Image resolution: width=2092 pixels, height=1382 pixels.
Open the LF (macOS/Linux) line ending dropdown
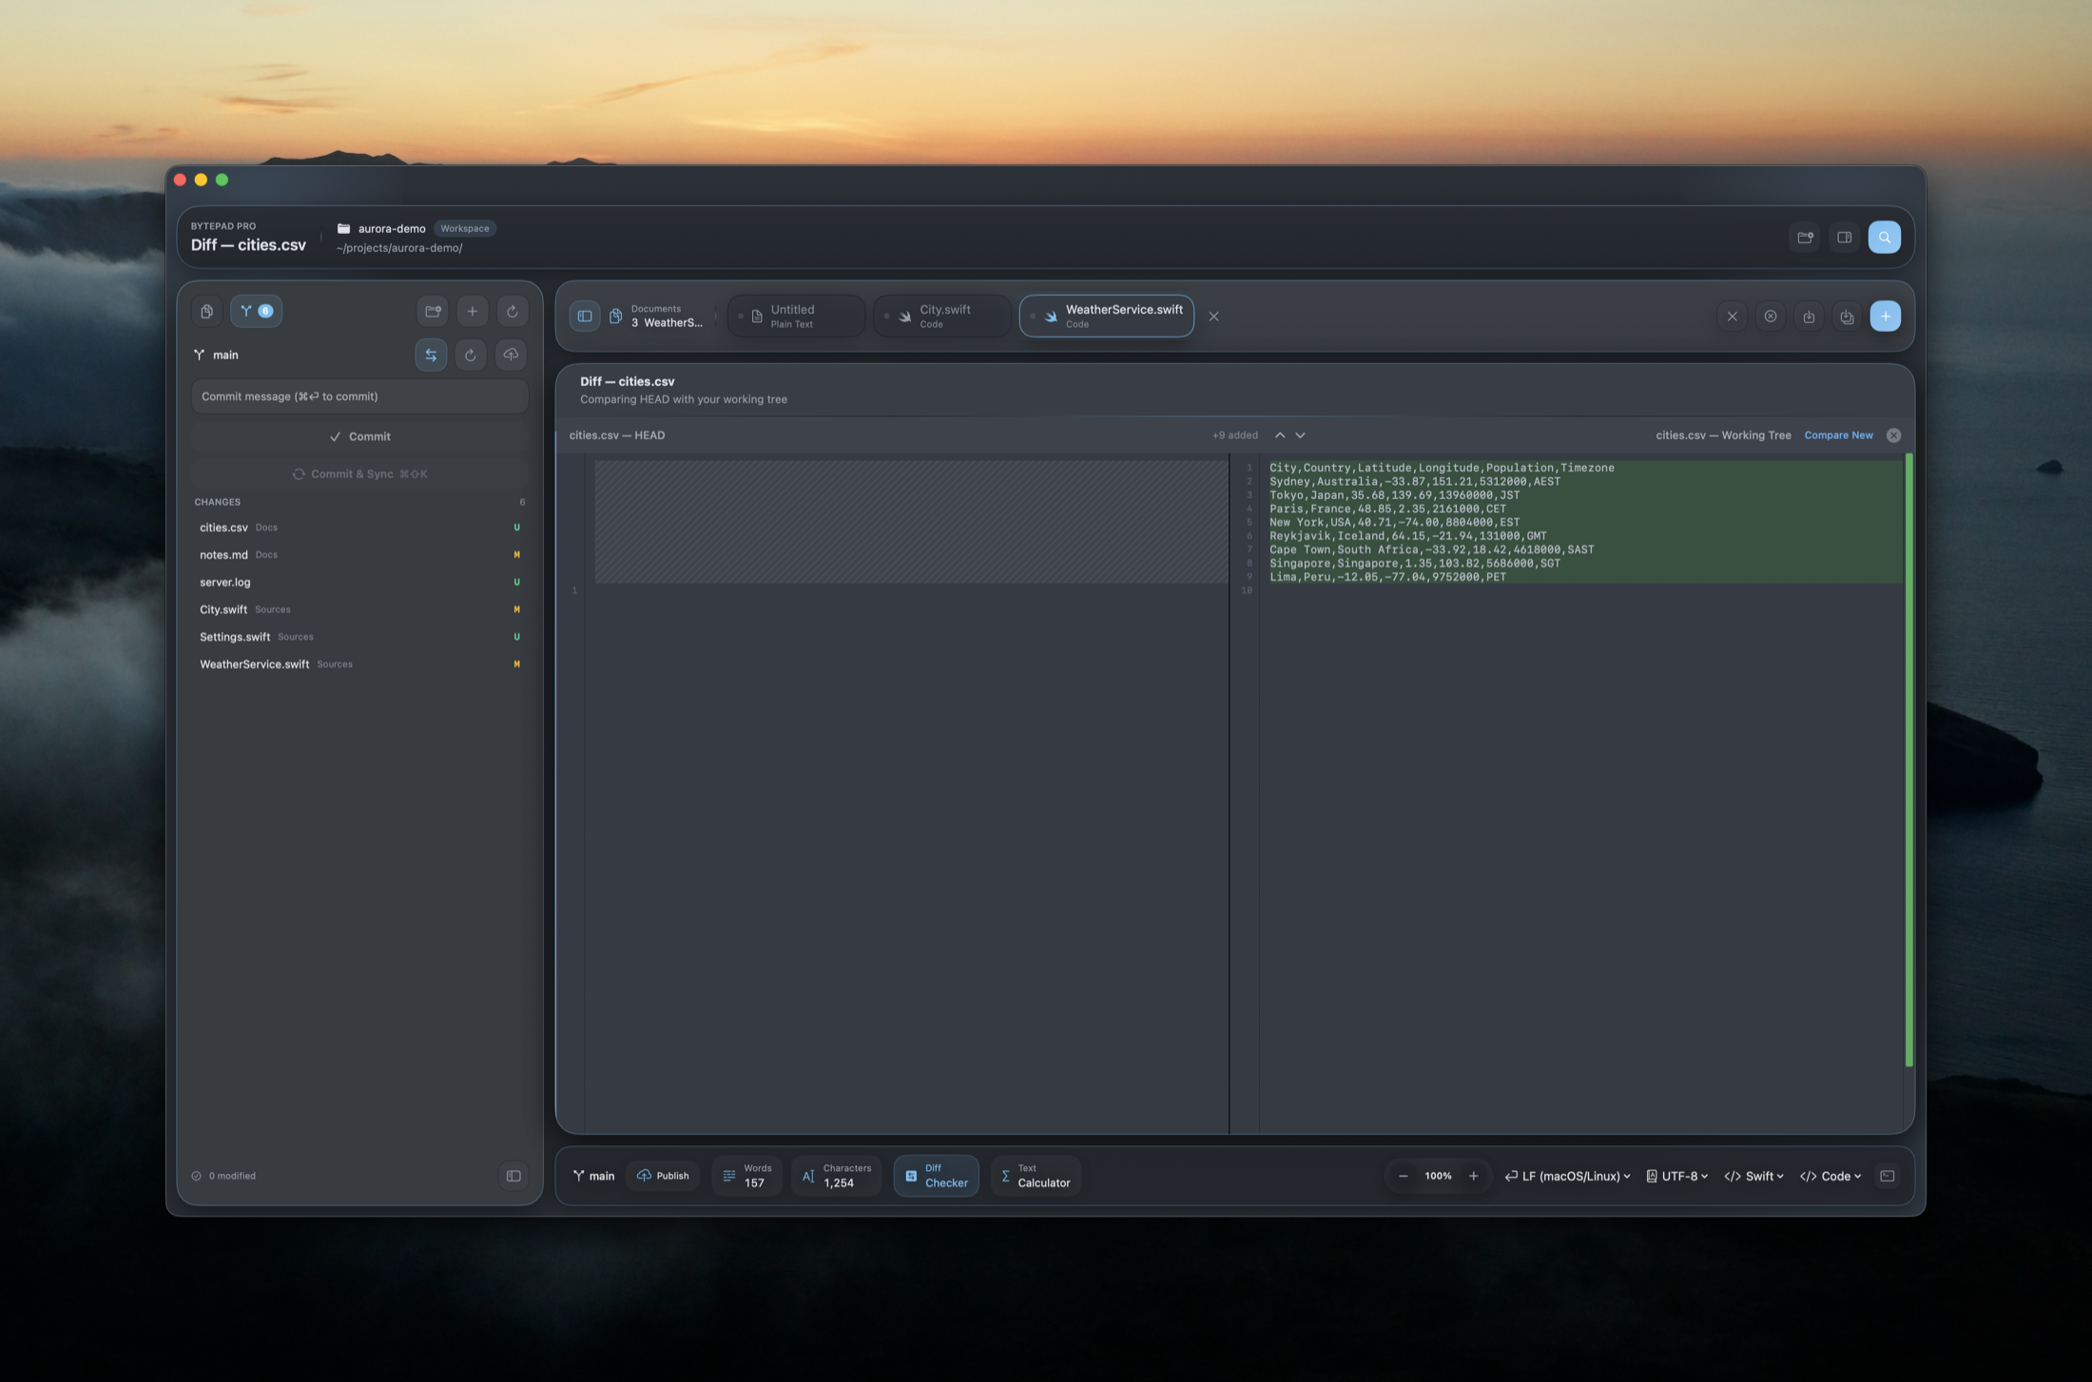[x=1567, y=1177]
